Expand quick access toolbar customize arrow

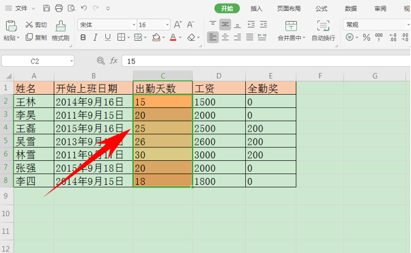pyautogui.click(x=108, y=8)
